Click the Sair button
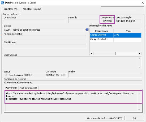 [x=135, y=118]
